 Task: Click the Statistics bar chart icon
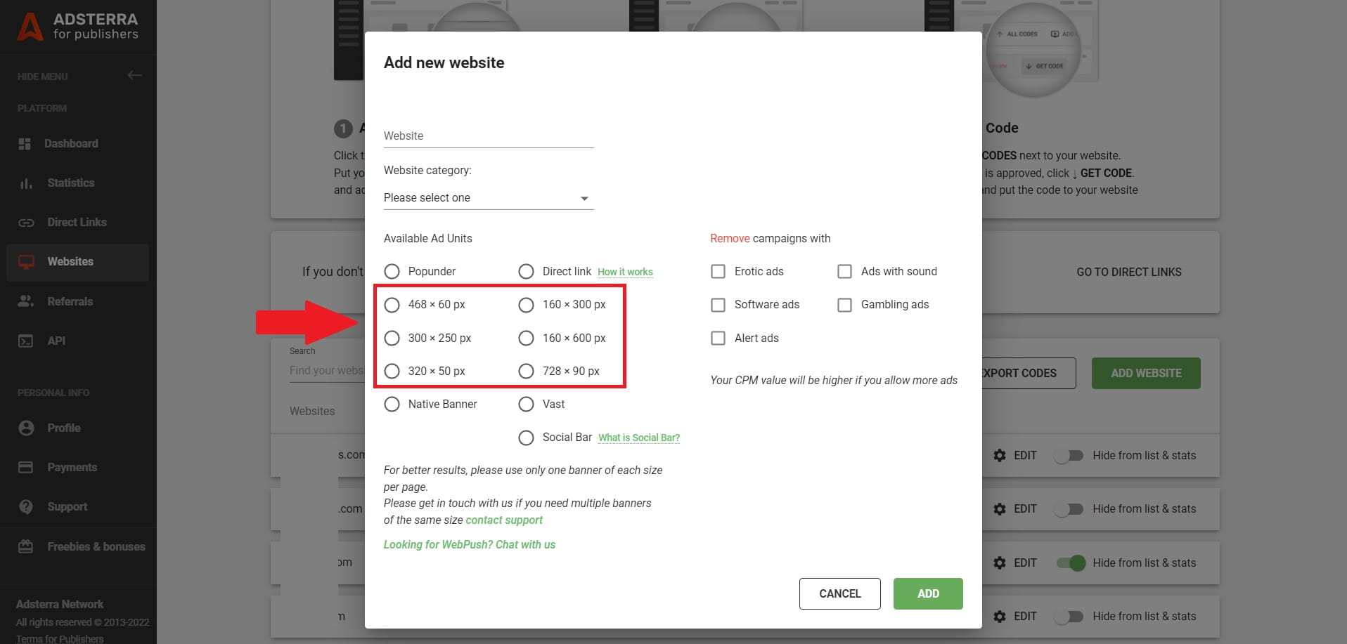click(x=26, y=183)
